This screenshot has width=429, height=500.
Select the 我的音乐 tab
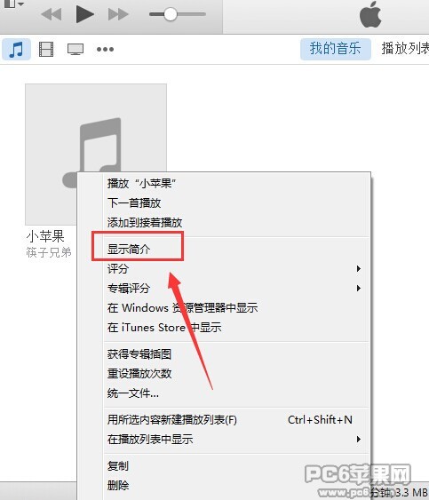click(x=336, y=49)
